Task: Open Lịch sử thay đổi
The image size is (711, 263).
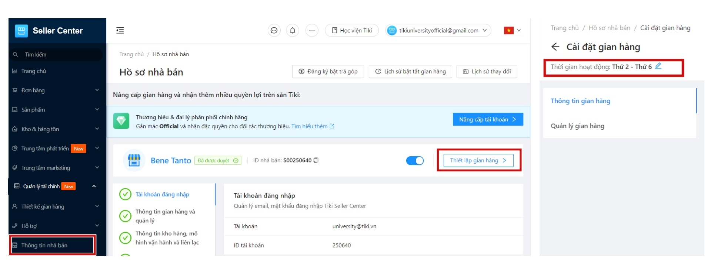Action: pos(487,71)
